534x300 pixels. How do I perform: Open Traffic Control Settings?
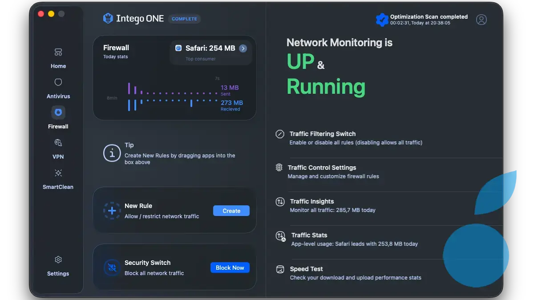coord(322,168)
